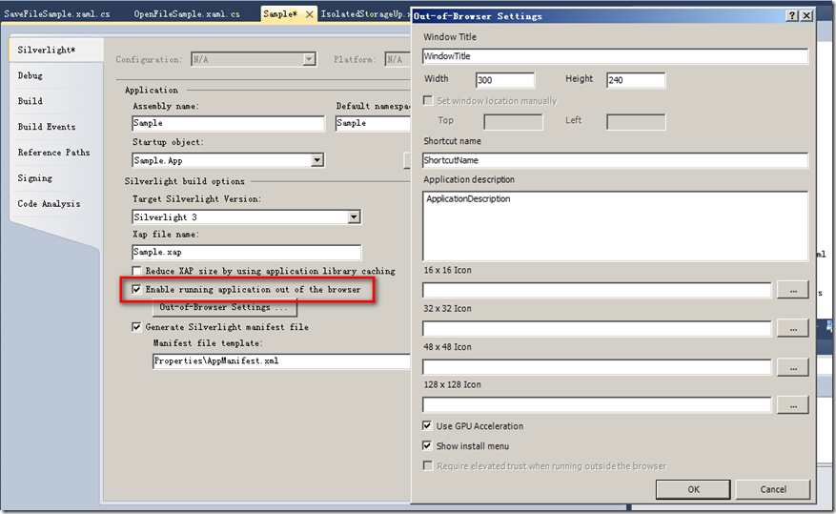Image resolution: width=836 pixels, height=514 pixels.
Task: Focus the Assembly name field
Action: (228, 123)
